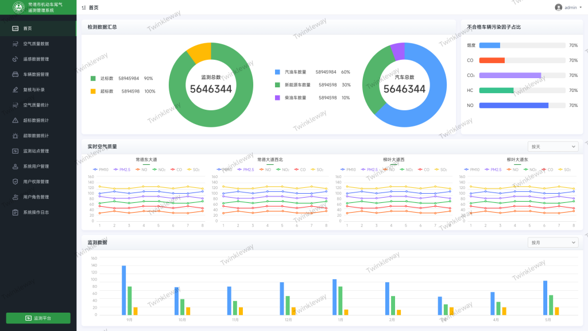
Task: Click the 空气质量数据 sidebar icon
Action: pyautogui.click(x=16, y=44)
